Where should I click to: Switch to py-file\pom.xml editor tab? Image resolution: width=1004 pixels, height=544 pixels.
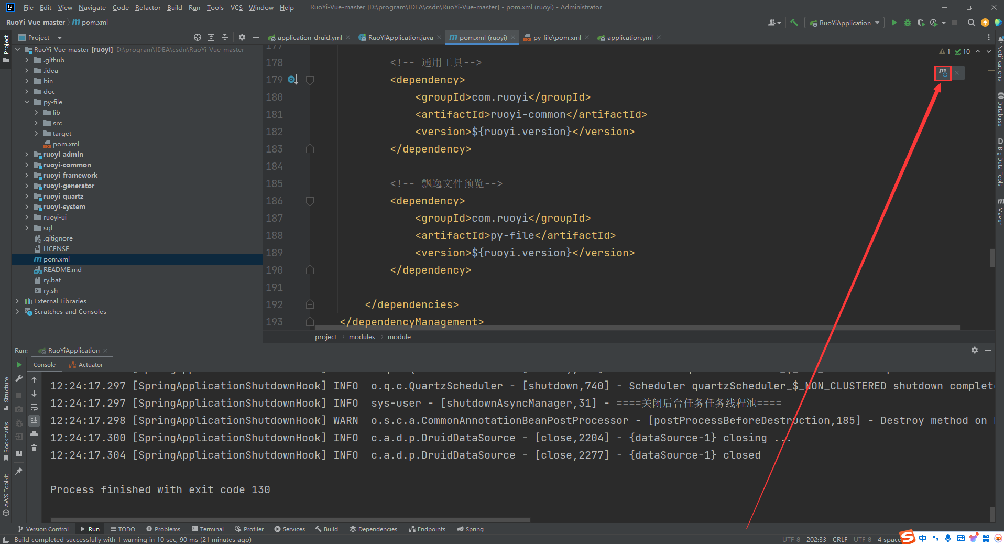click(556, 38)
